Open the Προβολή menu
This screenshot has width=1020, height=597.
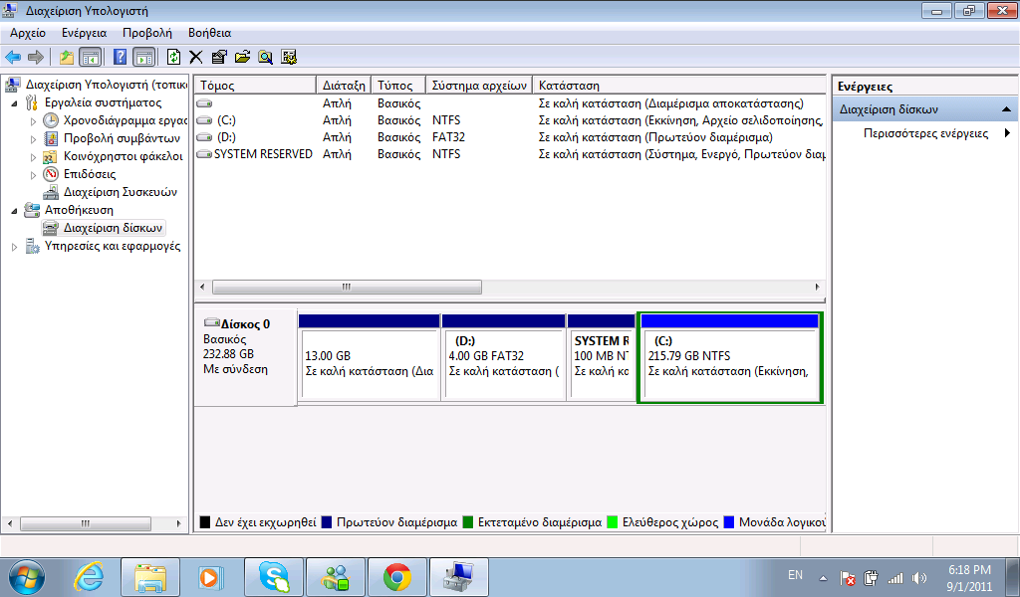146,33
